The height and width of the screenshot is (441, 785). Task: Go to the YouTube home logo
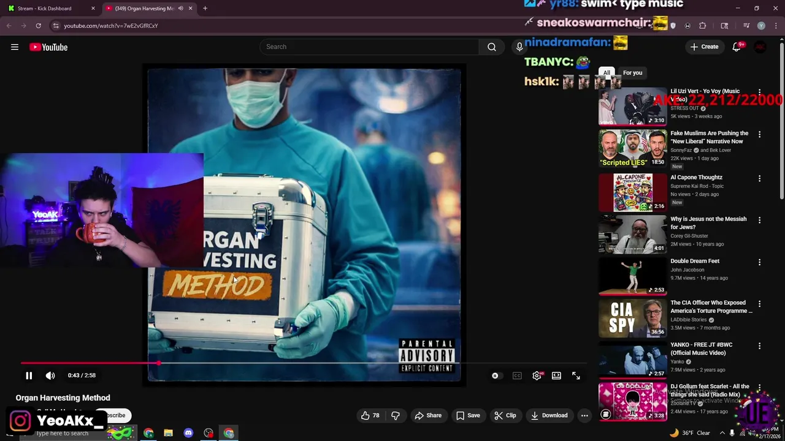[48, 47]
